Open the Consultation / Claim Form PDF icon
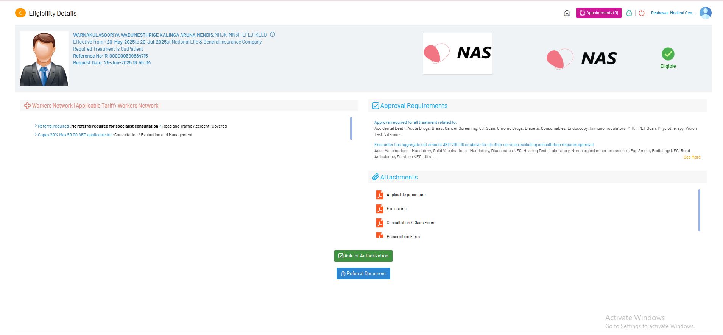Screen dimensions: 723x335 point(379,223)
